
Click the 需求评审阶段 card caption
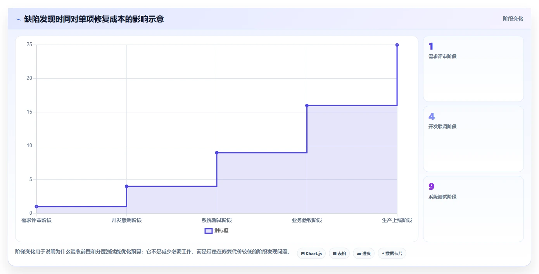442,57
